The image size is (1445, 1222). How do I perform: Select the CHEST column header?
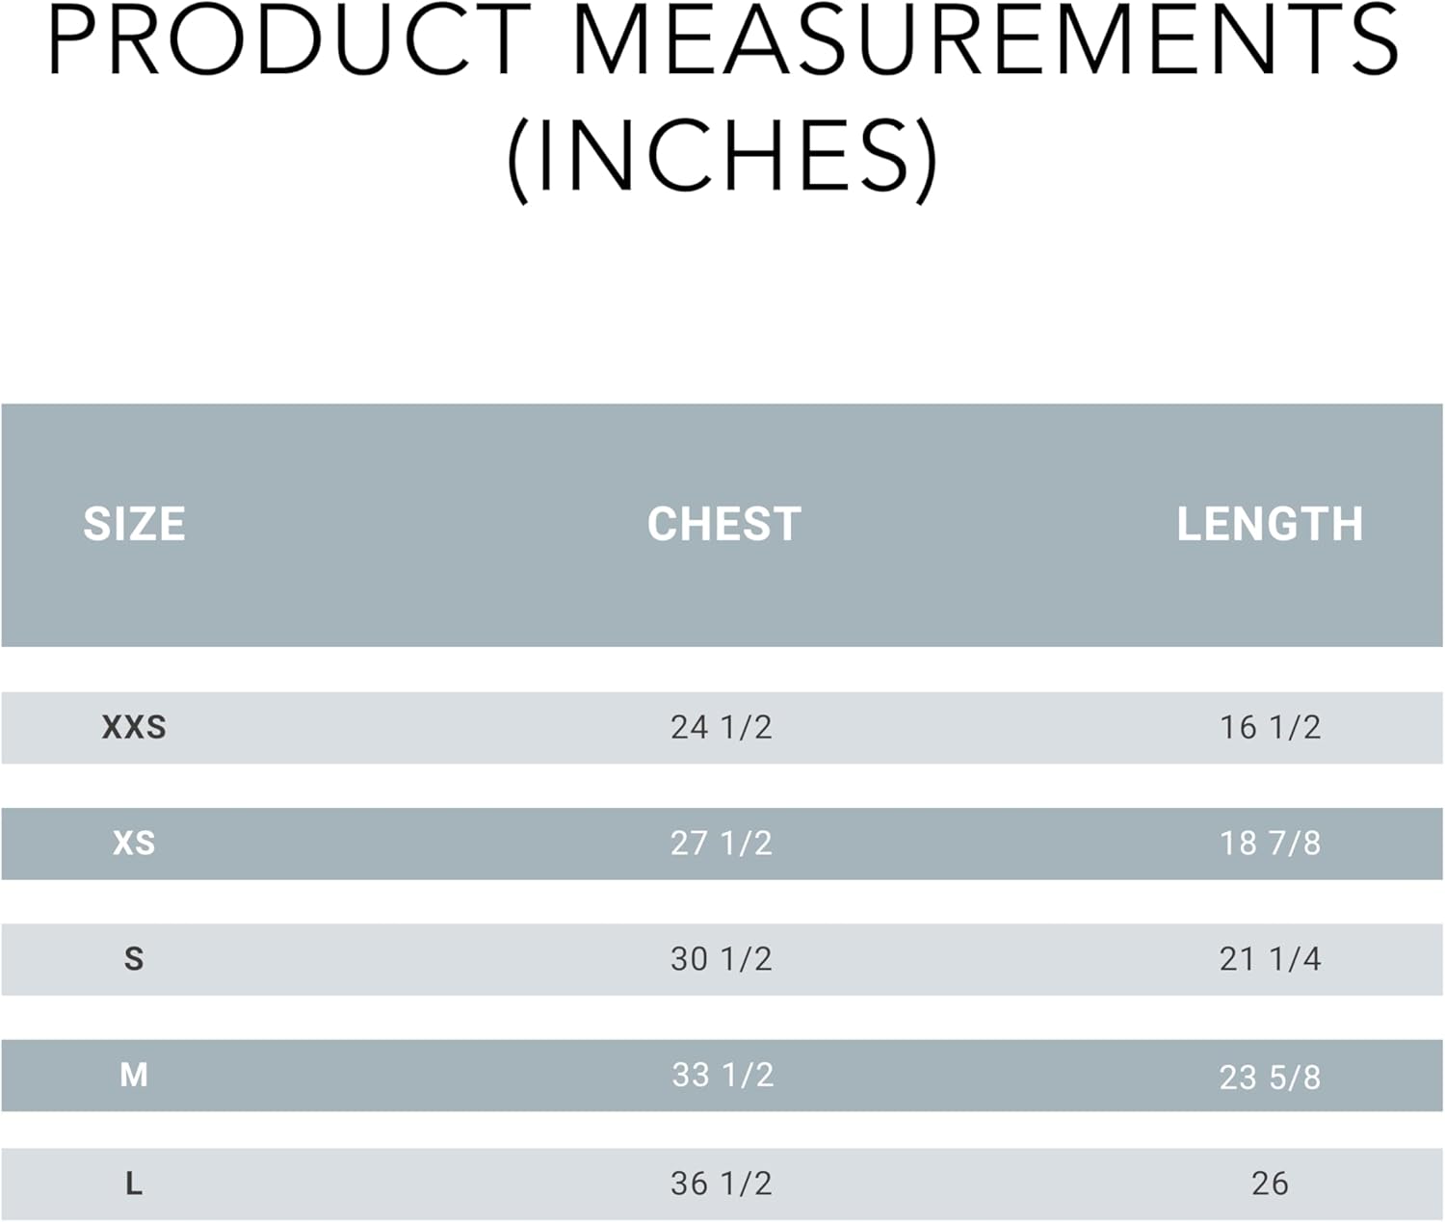(x=723, y=525)
